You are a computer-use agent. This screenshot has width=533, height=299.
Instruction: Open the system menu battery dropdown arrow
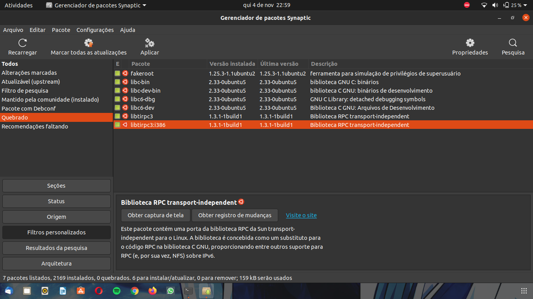pyautogui.click(x=526, y=5)
